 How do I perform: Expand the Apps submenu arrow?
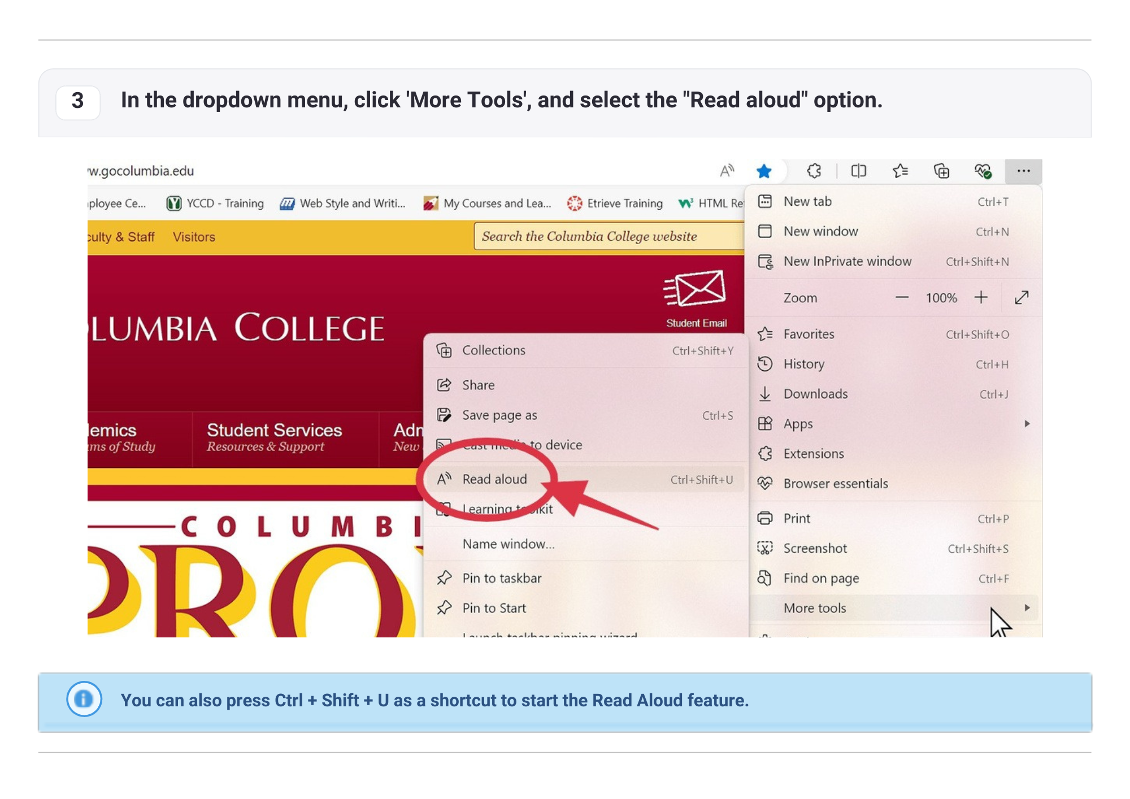pos(1027,423)
